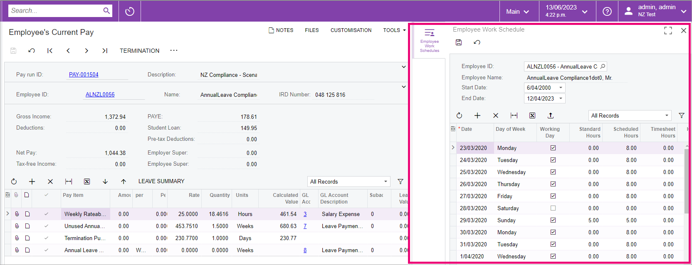Open GL account 7 link

305,226
